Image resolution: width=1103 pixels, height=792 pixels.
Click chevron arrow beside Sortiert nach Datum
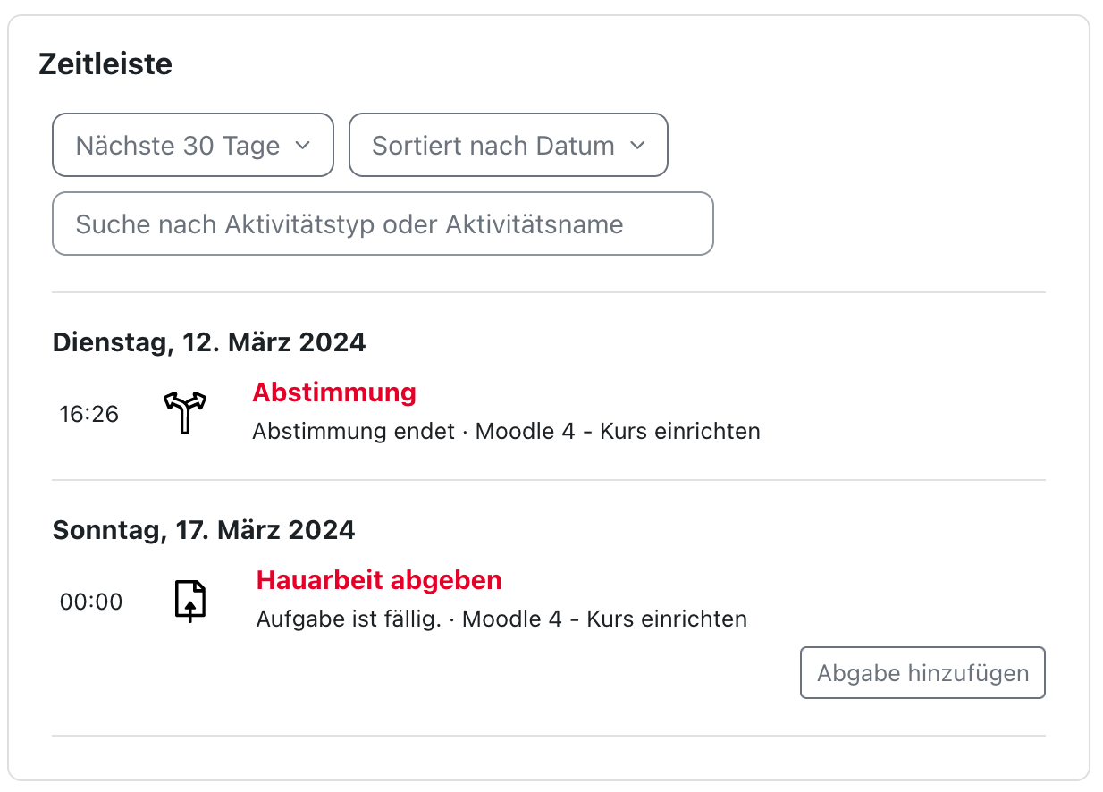[x=636, y=146]
